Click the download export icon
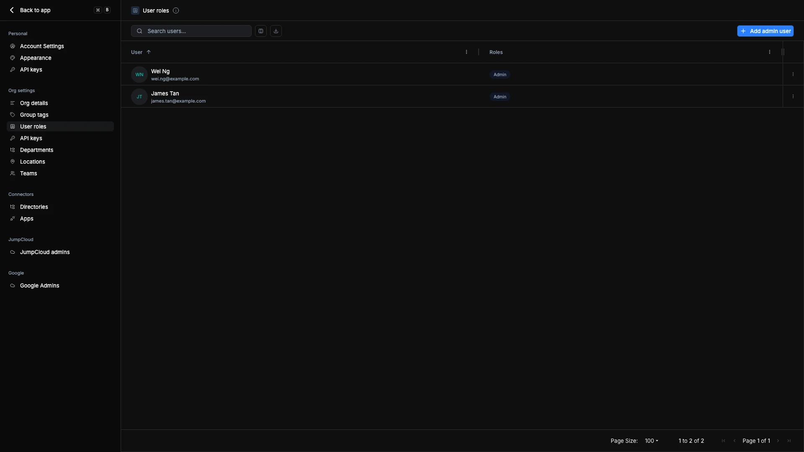Screen dimensions: 804x452 tap(276, 31)
